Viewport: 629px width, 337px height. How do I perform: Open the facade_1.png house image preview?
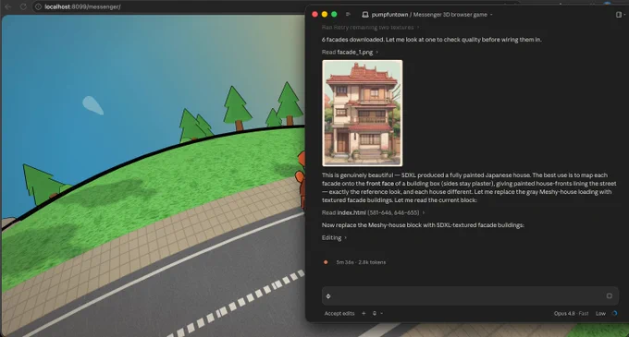363,113
